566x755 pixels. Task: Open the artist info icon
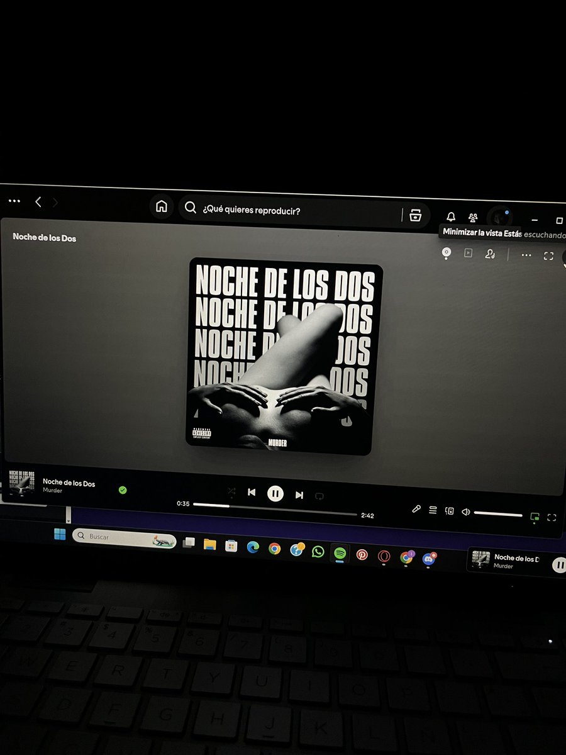pos(490,254)
